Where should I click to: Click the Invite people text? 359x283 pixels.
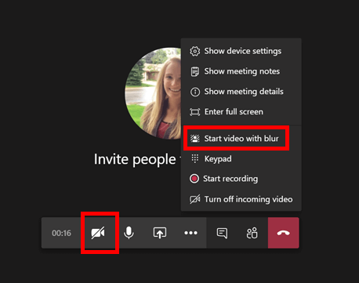tap(135, 159)
